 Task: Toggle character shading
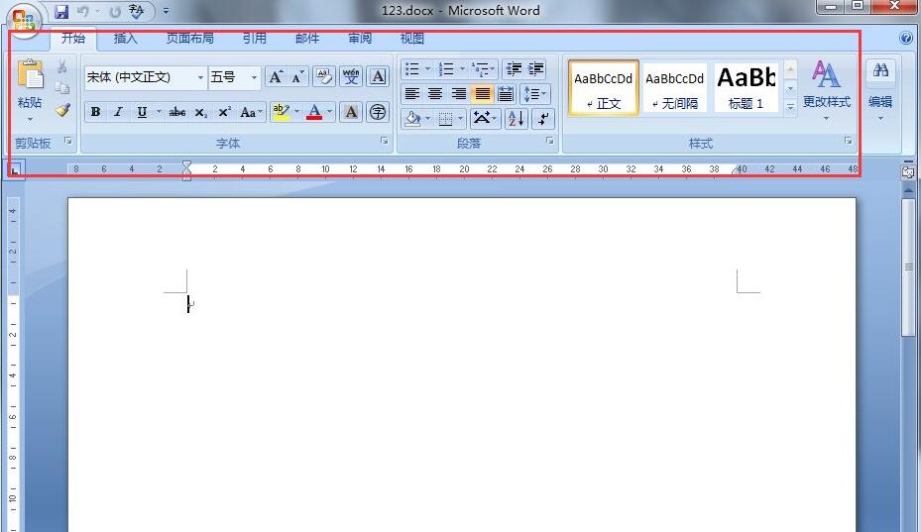click(x=351, y=112)
